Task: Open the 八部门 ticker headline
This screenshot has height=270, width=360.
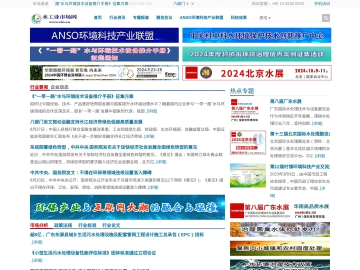Action: [x=179, y=3]
